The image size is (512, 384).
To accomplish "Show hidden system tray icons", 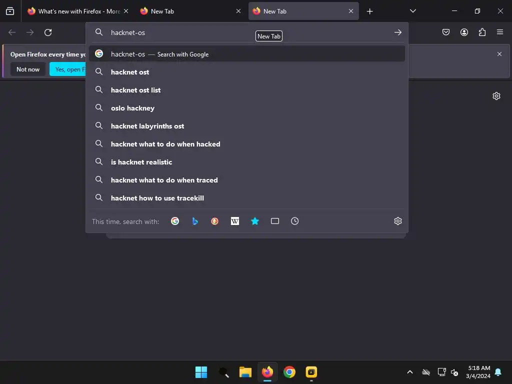I will point(410,372).
